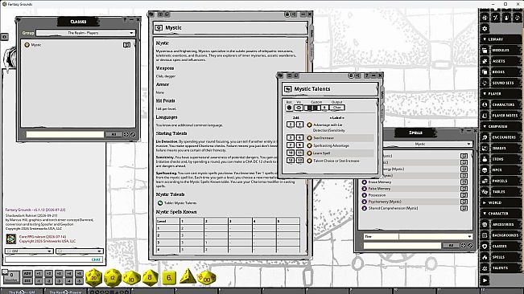Open the Items sidebar entry
The width and height of the screenshot is (524, 294).
pos(501,159)
